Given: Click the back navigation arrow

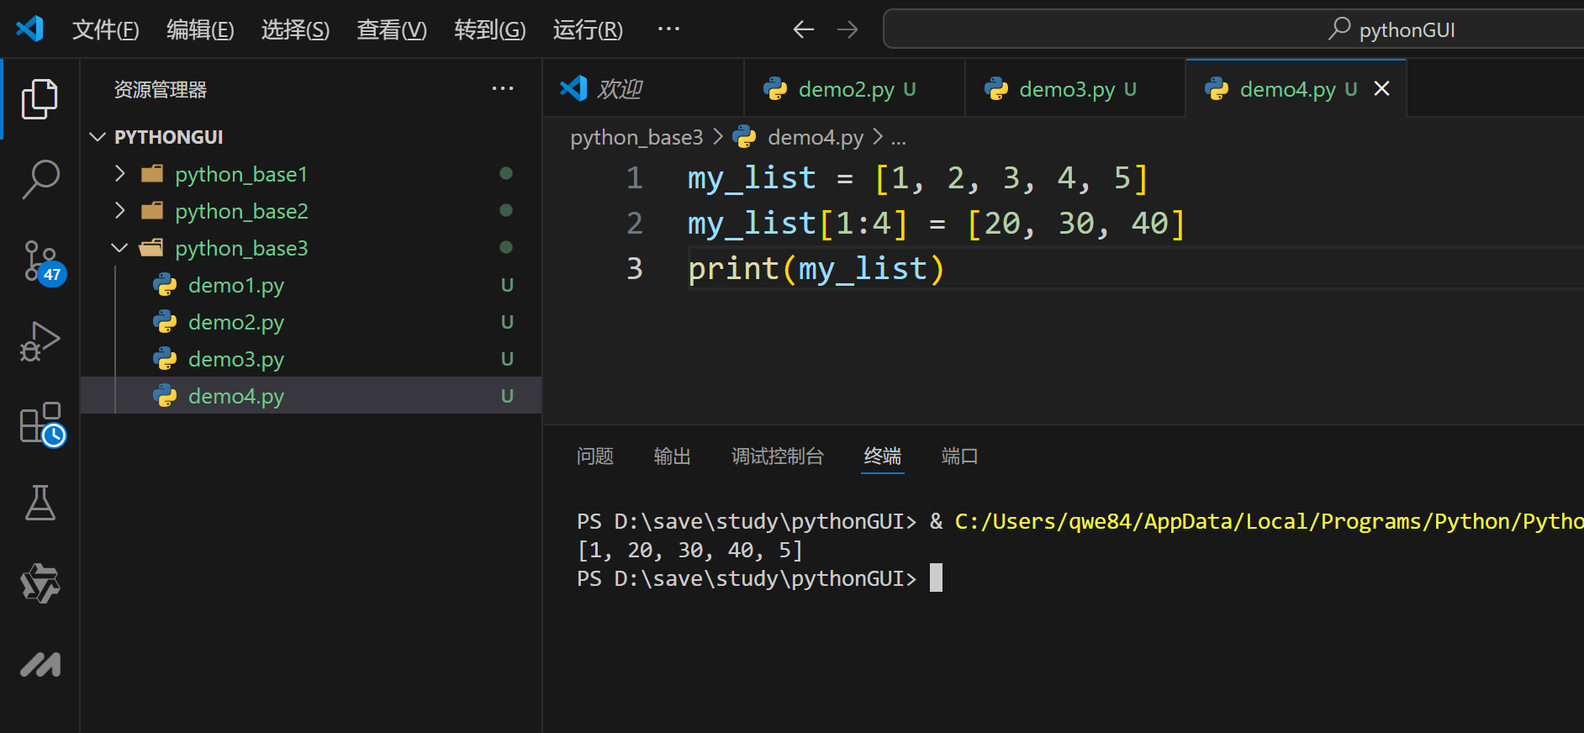Looking at the screenshot, I should point(804,29).
